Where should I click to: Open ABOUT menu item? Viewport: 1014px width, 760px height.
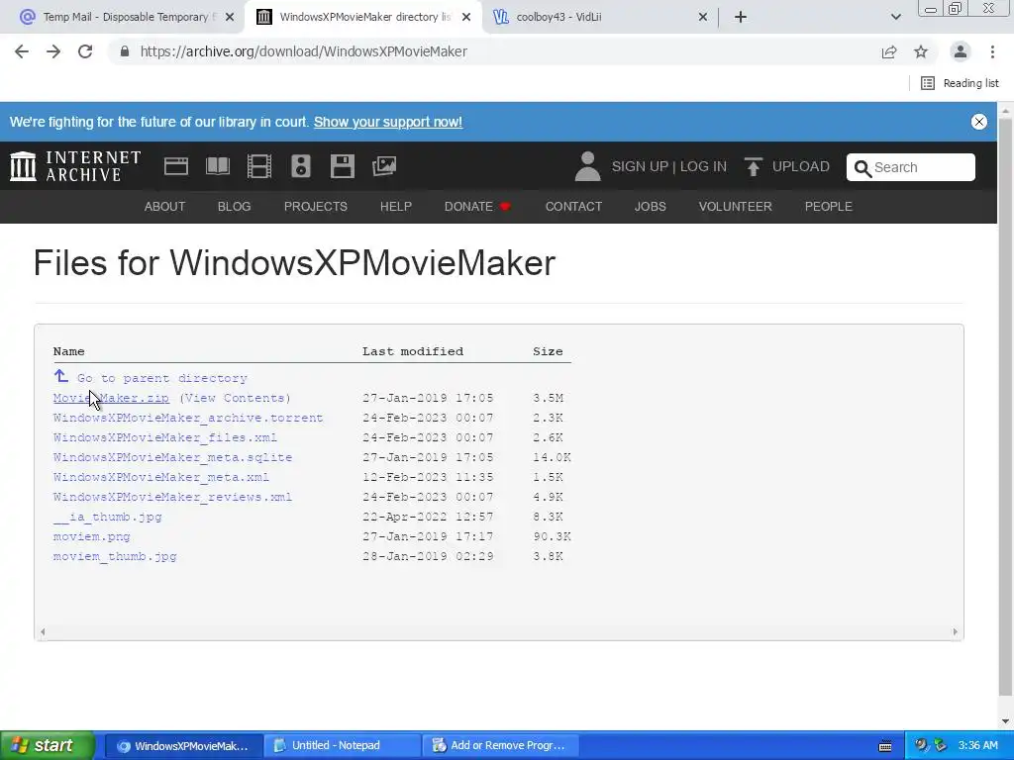[164, 206]
